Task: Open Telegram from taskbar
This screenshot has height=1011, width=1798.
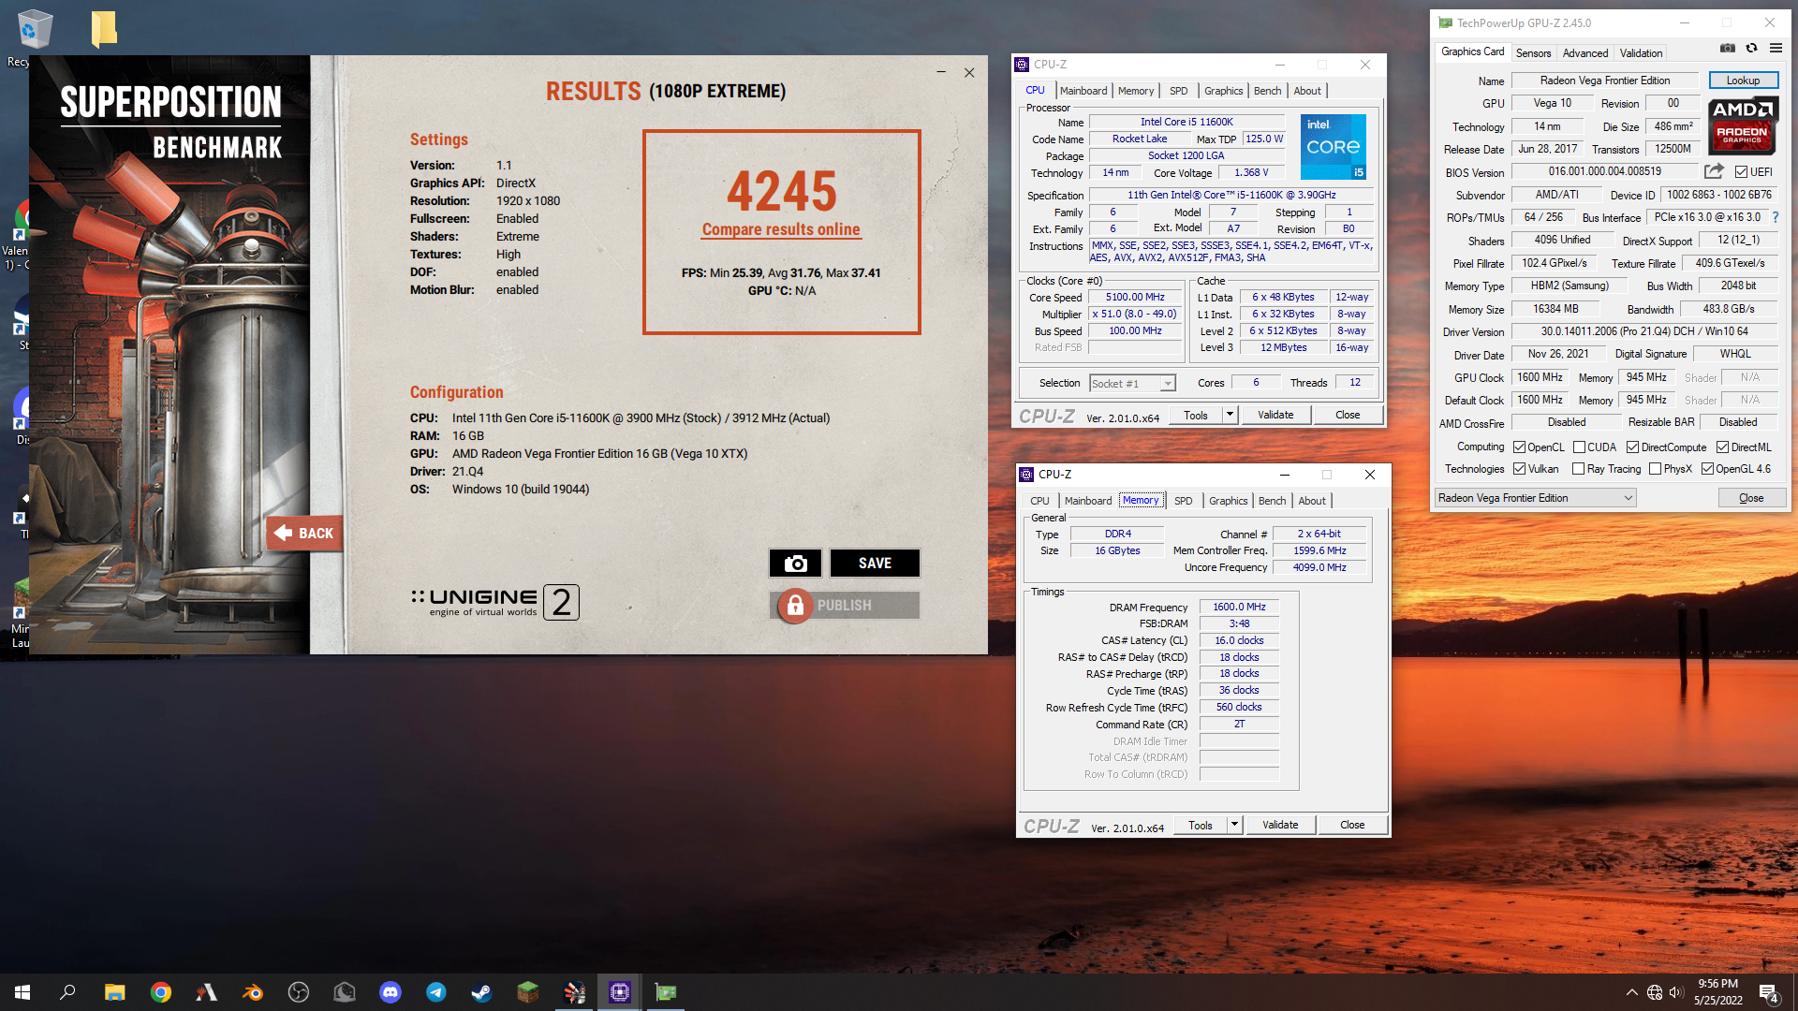Action: click(435, 992)
